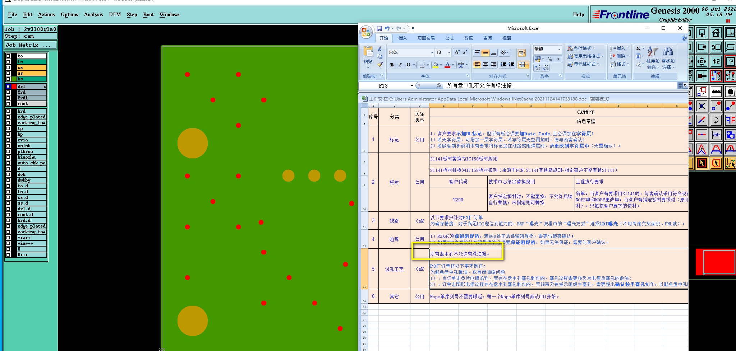736x351 pixels.
Task: Click the dimension tool with number 4
Action: pyautogui.click(x=716, y=135)
